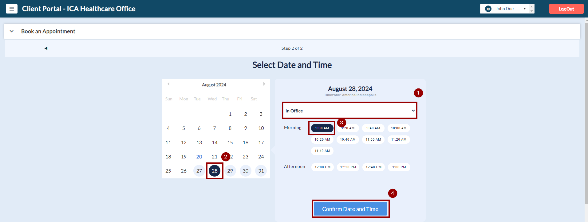Click the back arrow beside Step 2 of 2
Screen dimensions: 588x222
point(46,48)
